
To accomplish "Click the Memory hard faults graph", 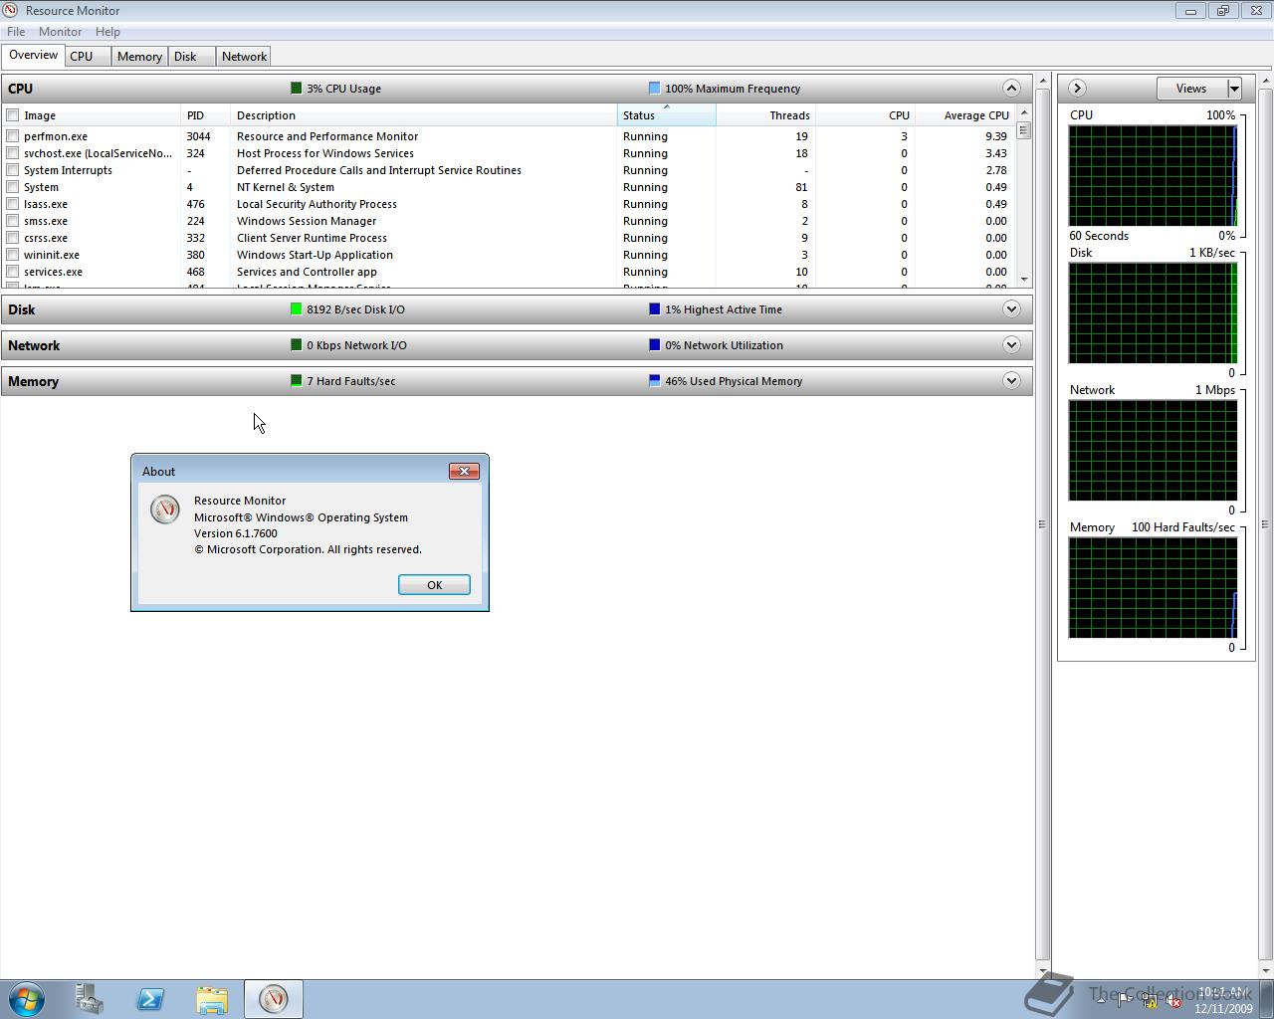I will (1153, 588).
